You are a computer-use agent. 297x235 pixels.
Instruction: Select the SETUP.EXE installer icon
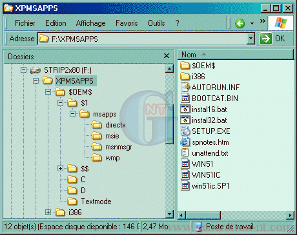pos(185,131)
